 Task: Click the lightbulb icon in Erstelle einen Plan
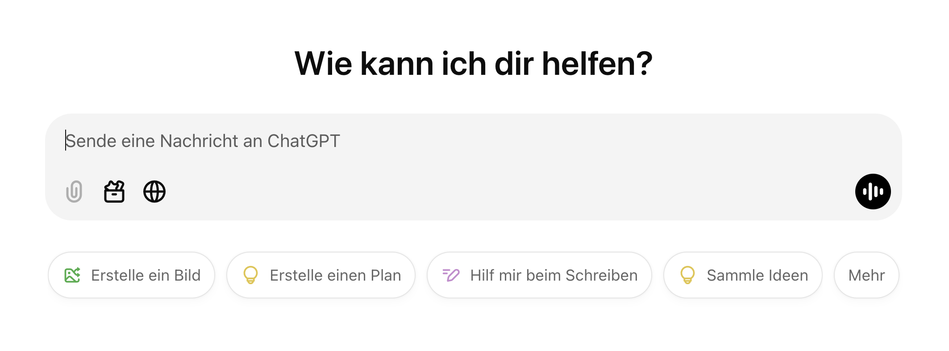250,275
